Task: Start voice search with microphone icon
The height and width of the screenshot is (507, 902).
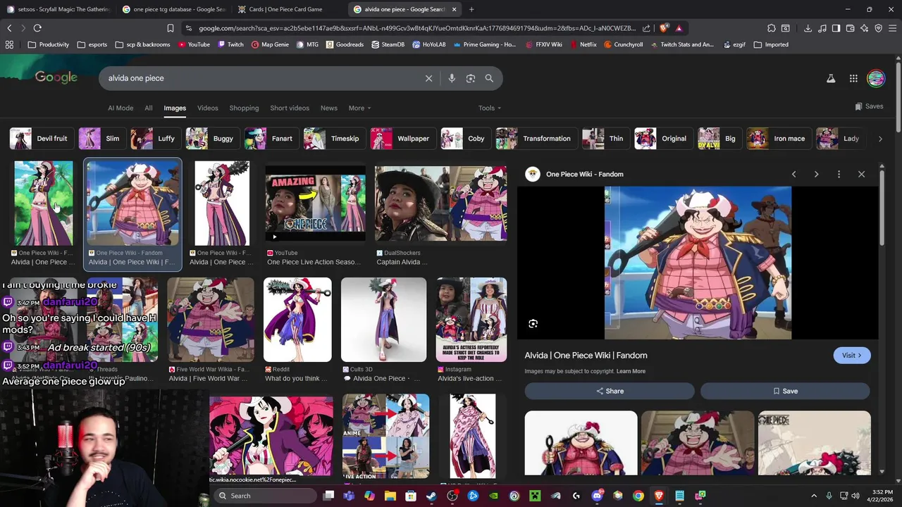Action: (x=452, y=78)
